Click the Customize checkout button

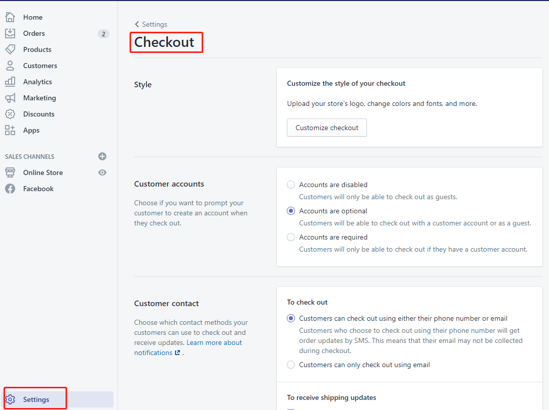pyautogui.click(x=327, y=128)
